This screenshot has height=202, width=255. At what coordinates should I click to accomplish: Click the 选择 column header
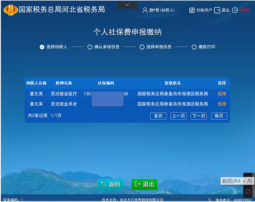pyautogui.click(x=222, y=83)
